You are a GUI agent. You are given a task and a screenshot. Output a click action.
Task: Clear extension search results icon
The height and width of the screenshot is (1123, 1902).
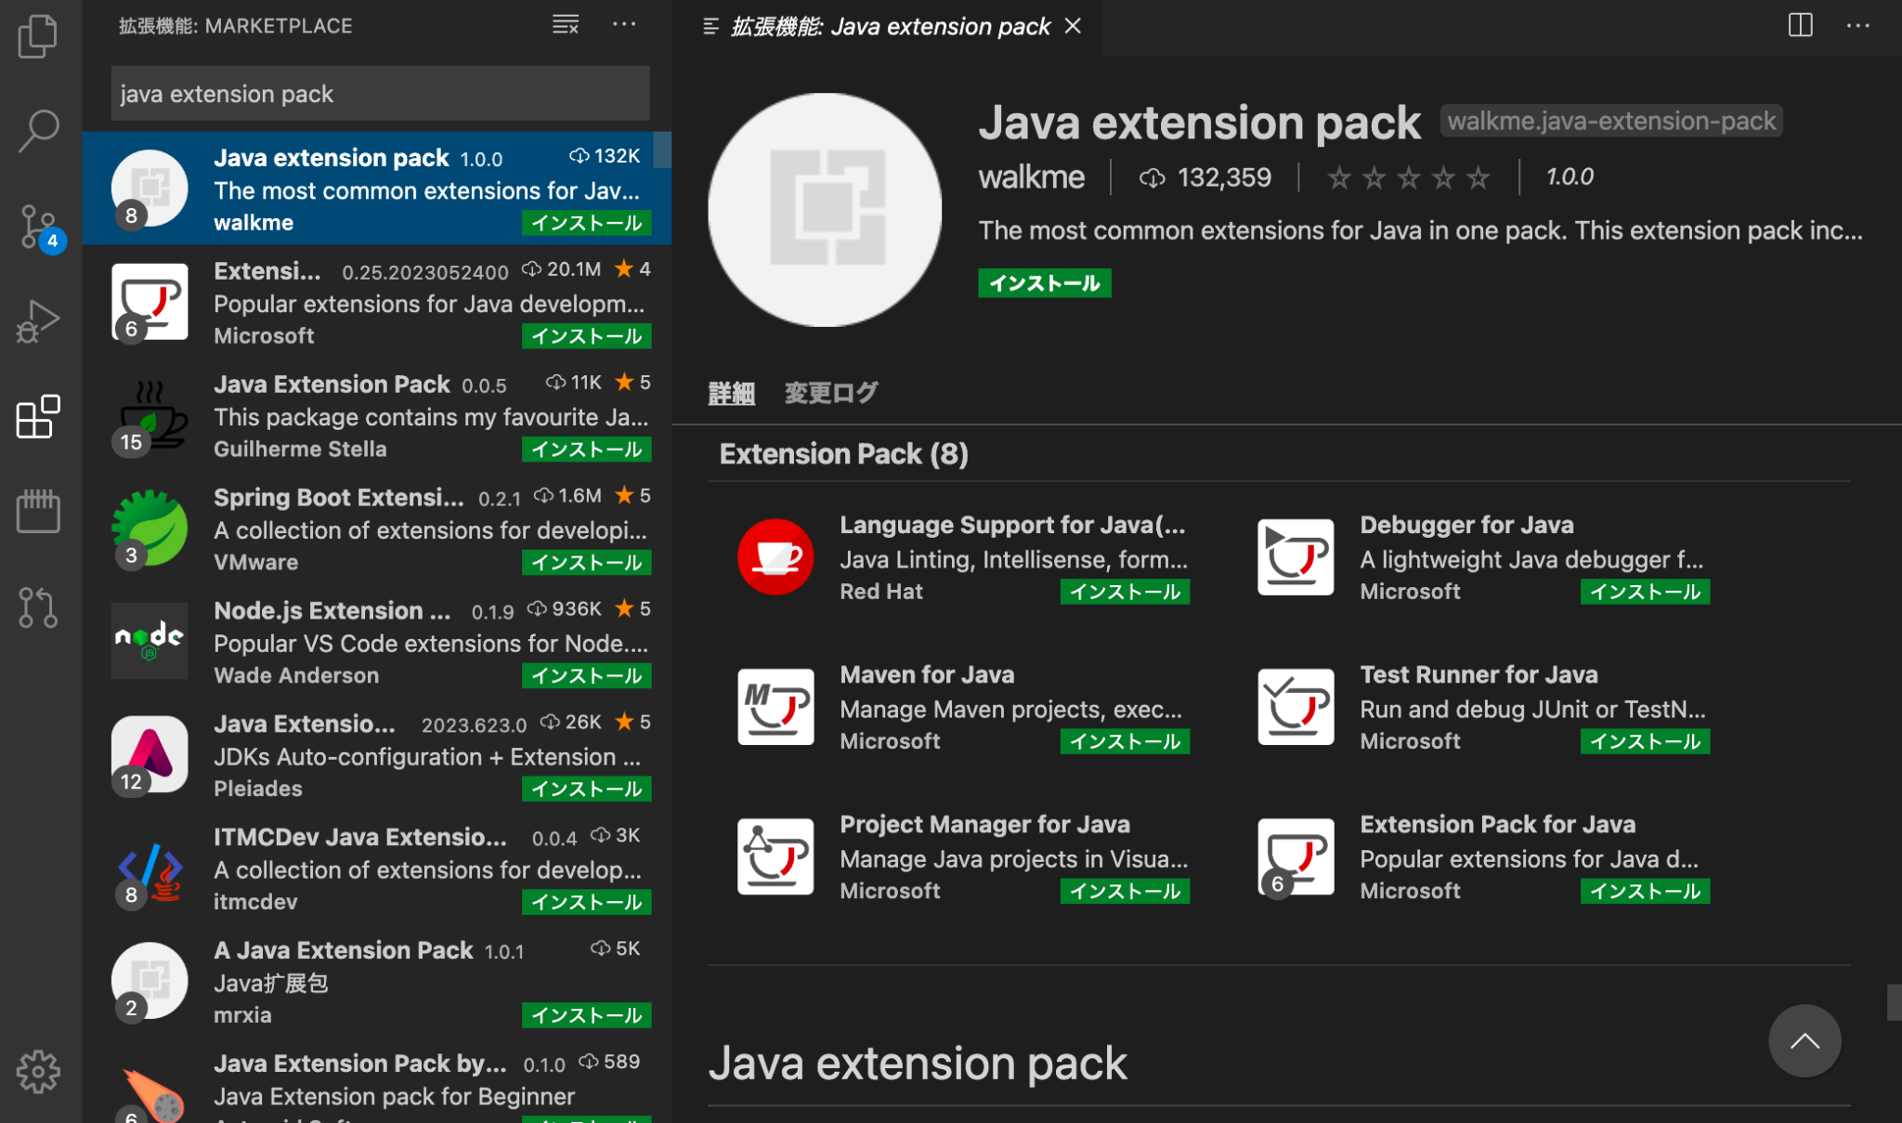click(x=565, y=25)
